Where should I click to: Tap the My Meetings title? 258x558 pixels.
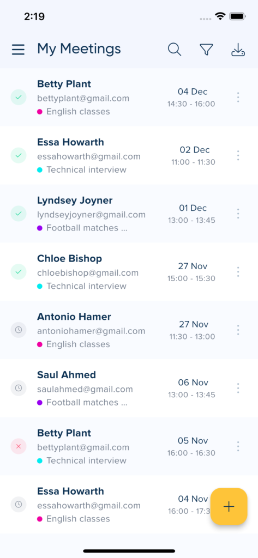(79, 49)
